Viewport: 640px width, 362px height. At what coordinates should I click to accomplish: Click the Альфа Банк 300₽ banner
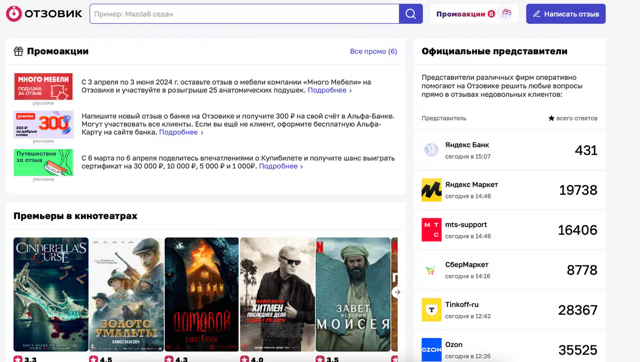pos(43,124)
